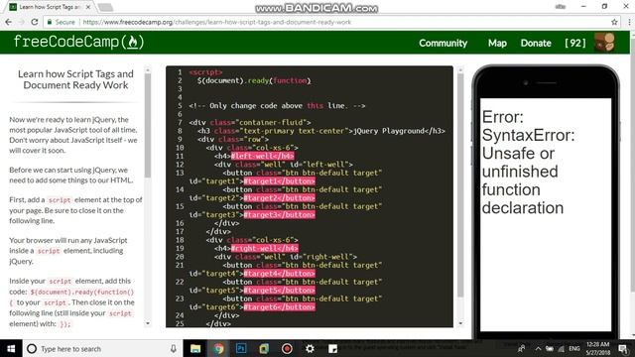Open the Community menu link
635x357 pixels.
pyautogui.click(x=443, y=43)
